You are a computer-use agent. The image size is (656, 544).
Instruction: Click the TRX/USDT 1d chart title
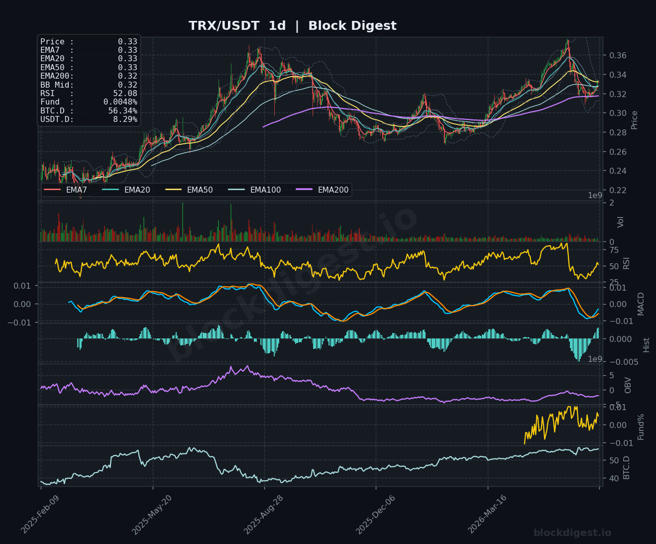(x=293, y=26)
